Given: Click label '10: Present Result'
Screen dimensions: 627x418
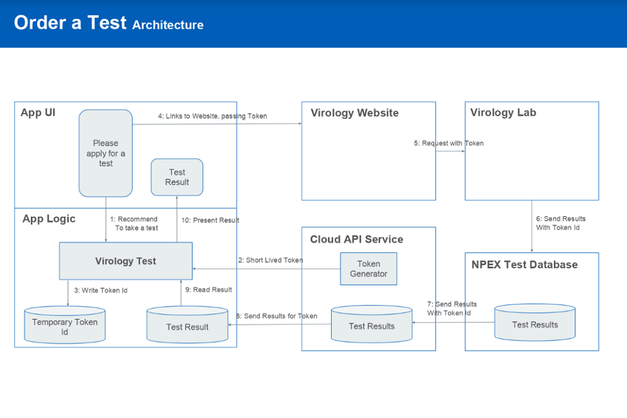Looking at the screenshot, I should tap(210, 220).
